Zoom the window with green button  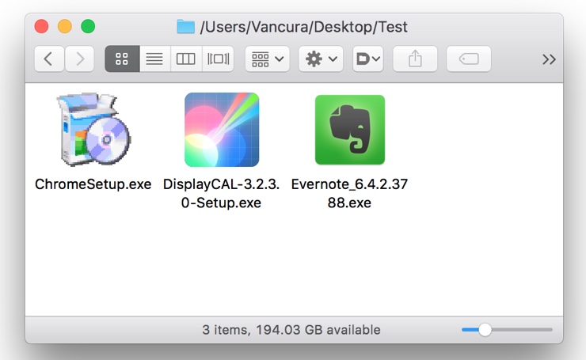88,27
